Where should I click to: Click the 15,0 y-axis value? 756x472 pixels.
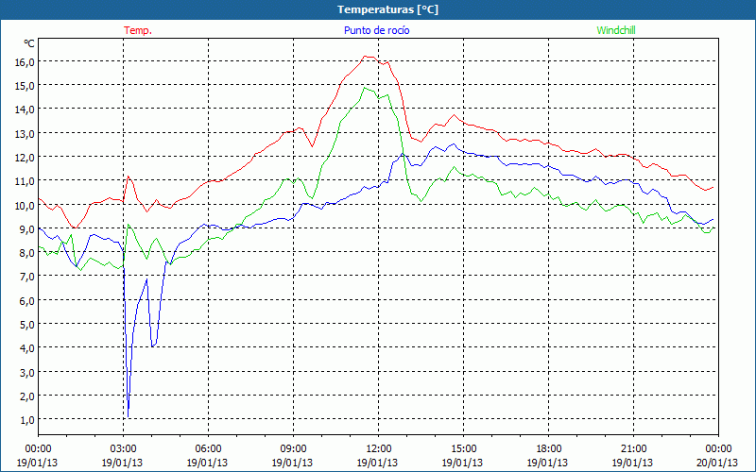25,86
